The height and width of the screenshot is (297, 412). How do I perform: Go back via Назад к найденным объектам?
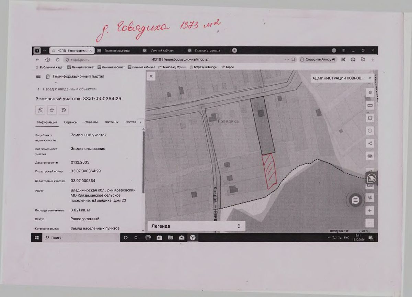point(67,89)
